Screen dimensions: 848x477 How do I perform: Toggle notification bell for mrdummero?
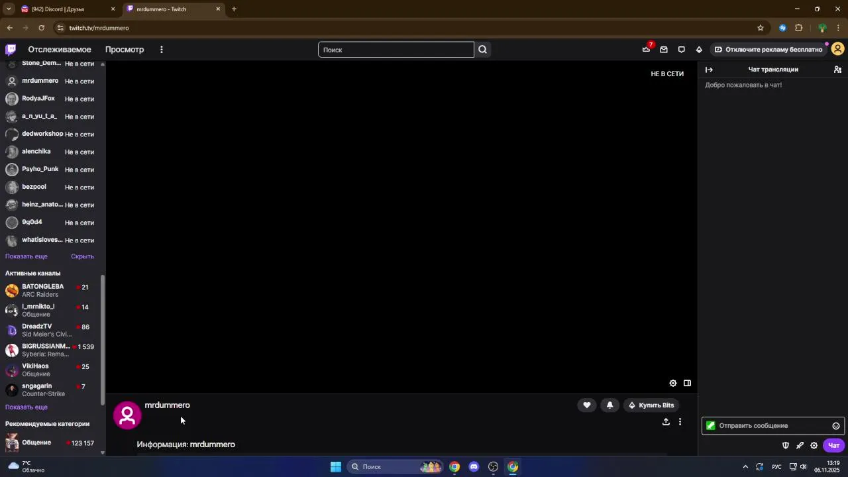[610, 405]
